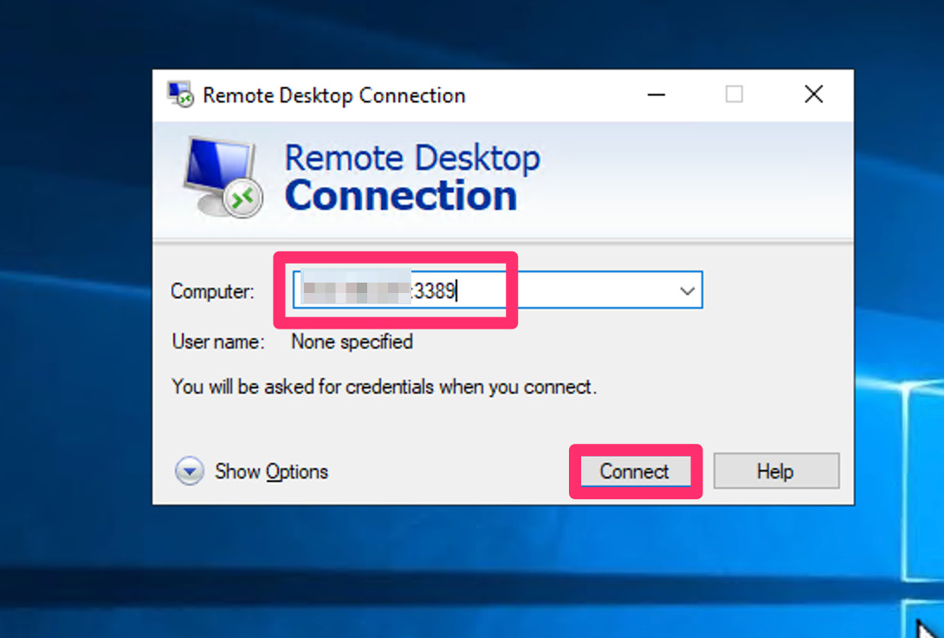The width and height of the screenshot is (944, 638).
Task: Click the Show Options link text
Action: [x=271, y=471]
